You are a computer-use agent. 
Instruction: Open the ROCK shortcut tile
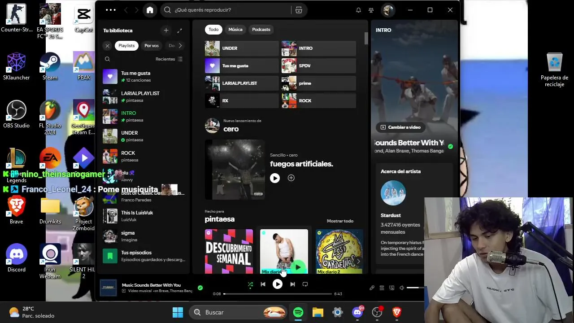(x=318, y=100)
